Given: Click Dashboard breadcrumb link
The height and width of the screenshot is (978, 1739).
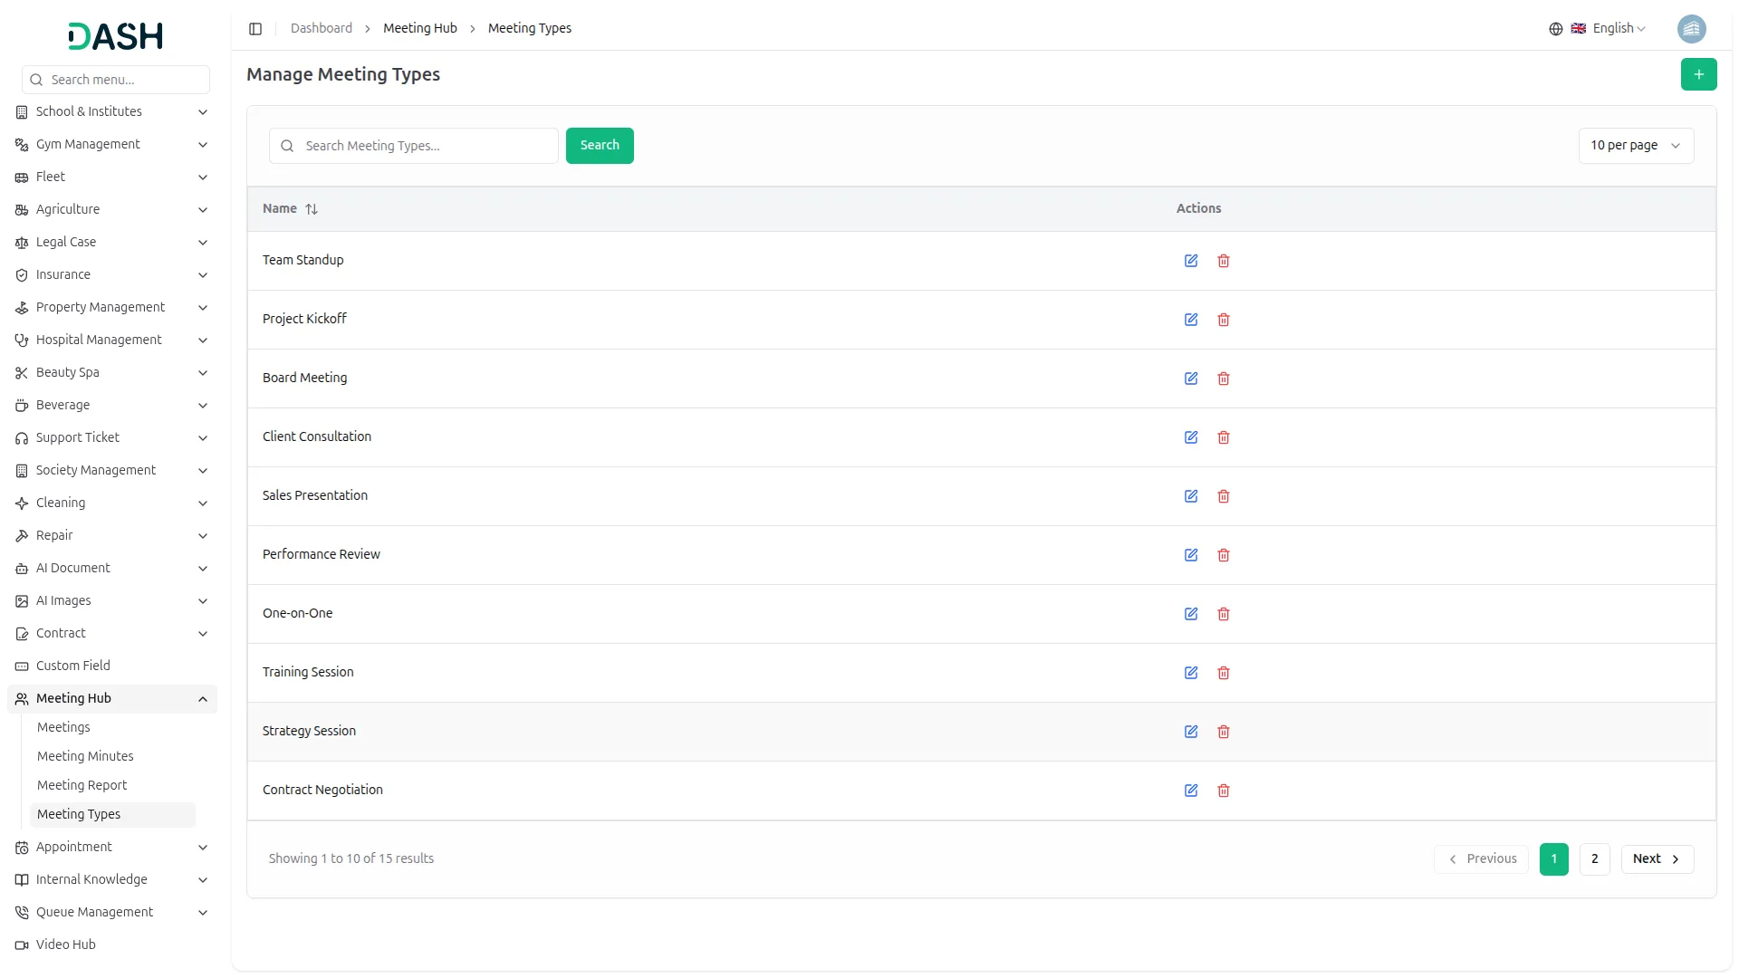Looking at the screenshot, I should point(321,29).
